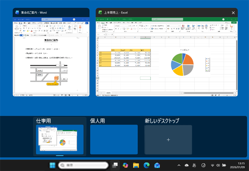Click the 仕事用 desktop name label
The image size is (249, 171).
click(x=44, y=121)
